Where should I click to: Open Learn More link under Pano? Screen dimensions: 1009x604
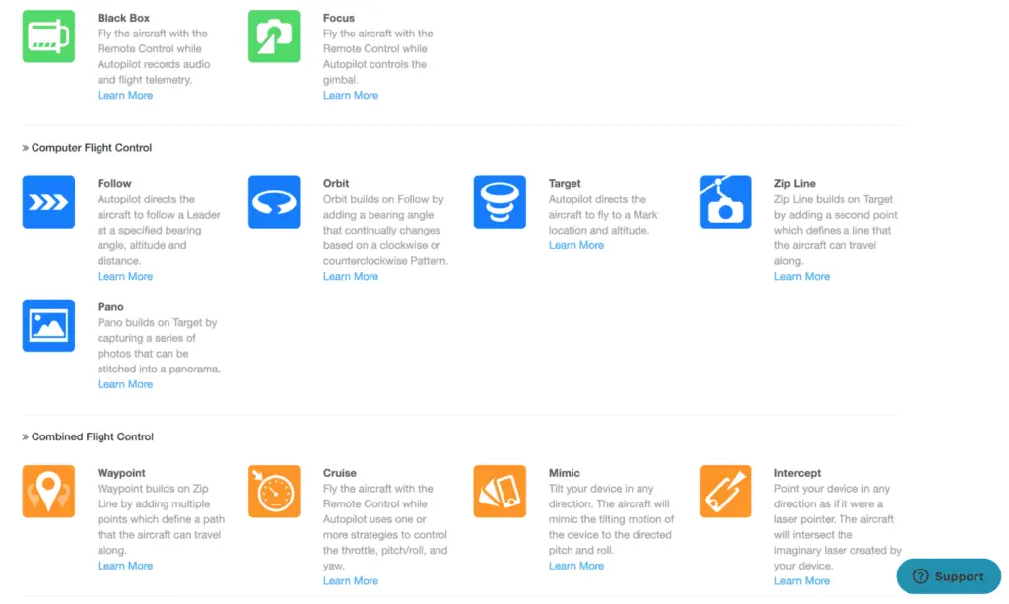coord(125,384)
